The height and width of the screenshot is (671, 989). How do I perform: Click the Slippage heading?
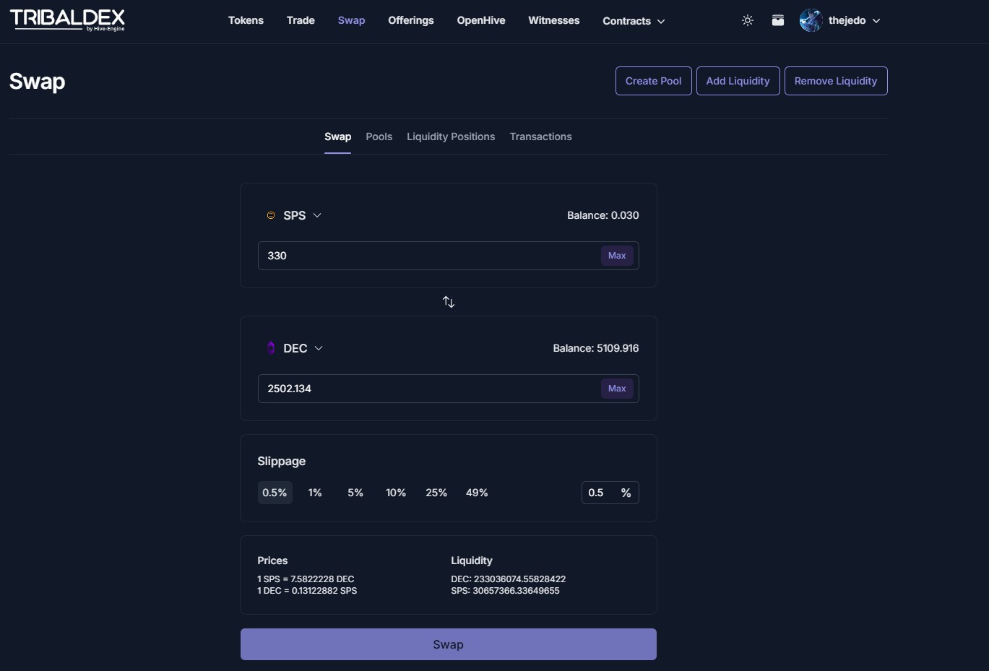[282, 462]
